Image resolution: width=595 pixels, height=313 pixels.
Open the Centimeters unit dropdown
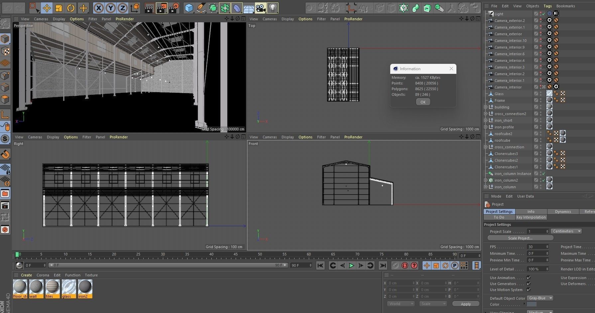(566, 231)
